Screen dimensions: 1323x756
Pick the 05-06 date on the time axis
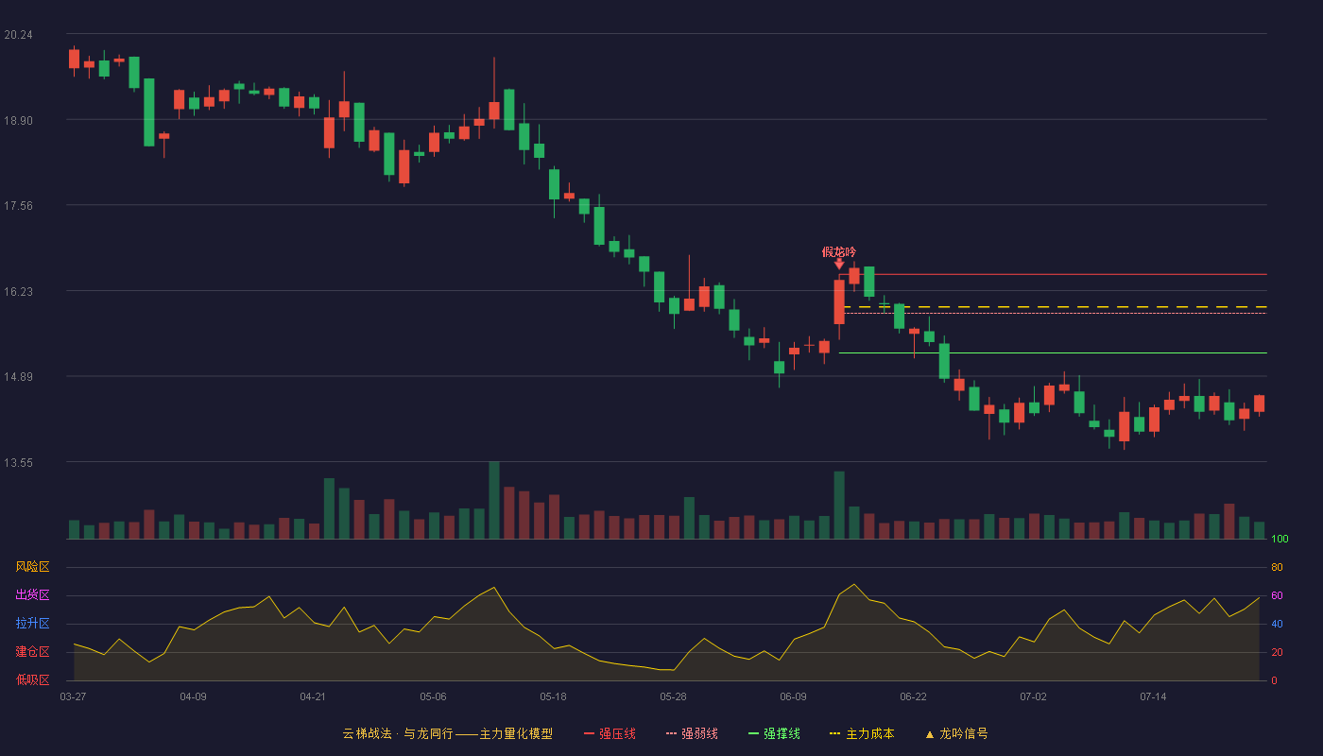point(433,696)
